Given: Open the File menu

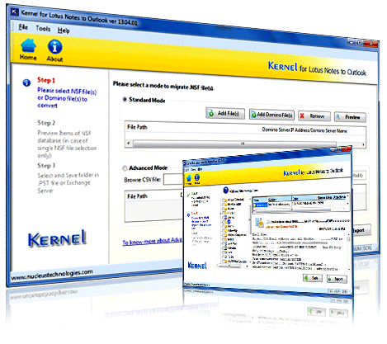Looking at the screenshot, I should [23, 27].
